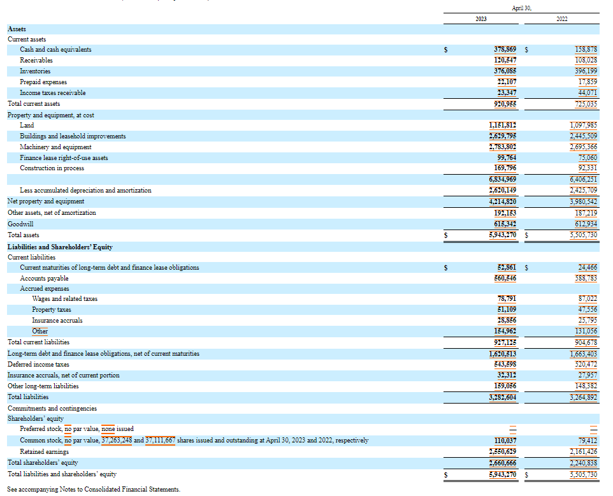The image size is (613, 496).
Task: Select the Retained earnings value 2,550,629
Action: click(x=503, y=451)
